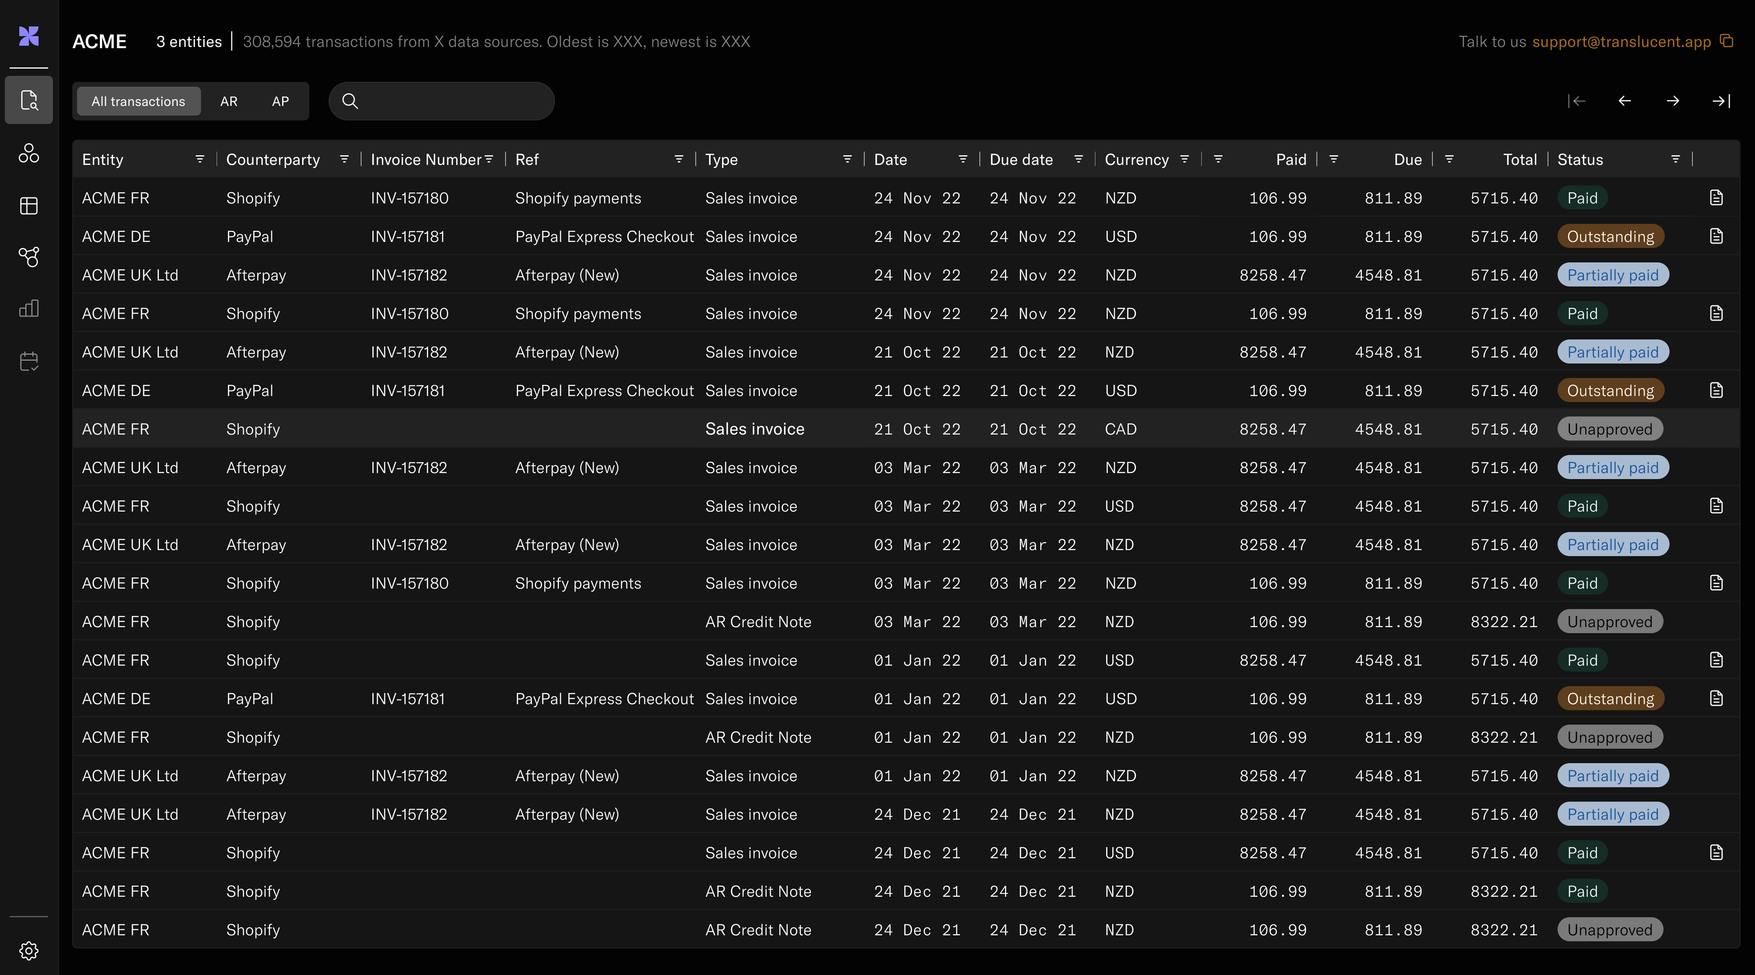Open Entity column filter
Screen dimensions: 1755x975
pos(200,159)
